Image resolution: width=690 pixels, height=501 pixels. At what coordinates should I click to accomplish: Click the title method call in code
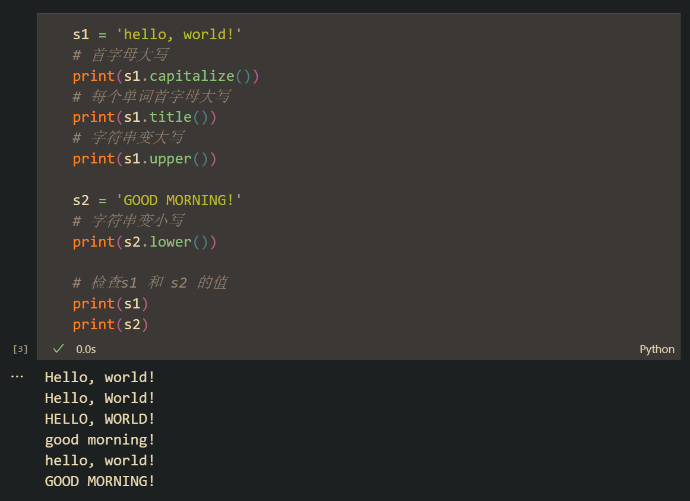[x=170, y=117]
